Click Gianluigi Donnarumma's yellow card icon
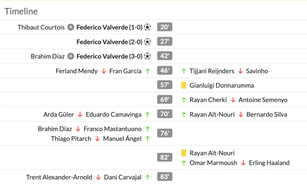This screenshot has height=187, width=307. pyautogui.click(x=184, y=85)
